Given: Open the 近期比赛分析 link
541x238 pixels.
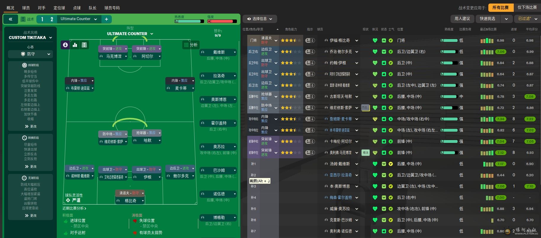Looking at the screenshot, I should pyautogui.click(x=74, y=208).
